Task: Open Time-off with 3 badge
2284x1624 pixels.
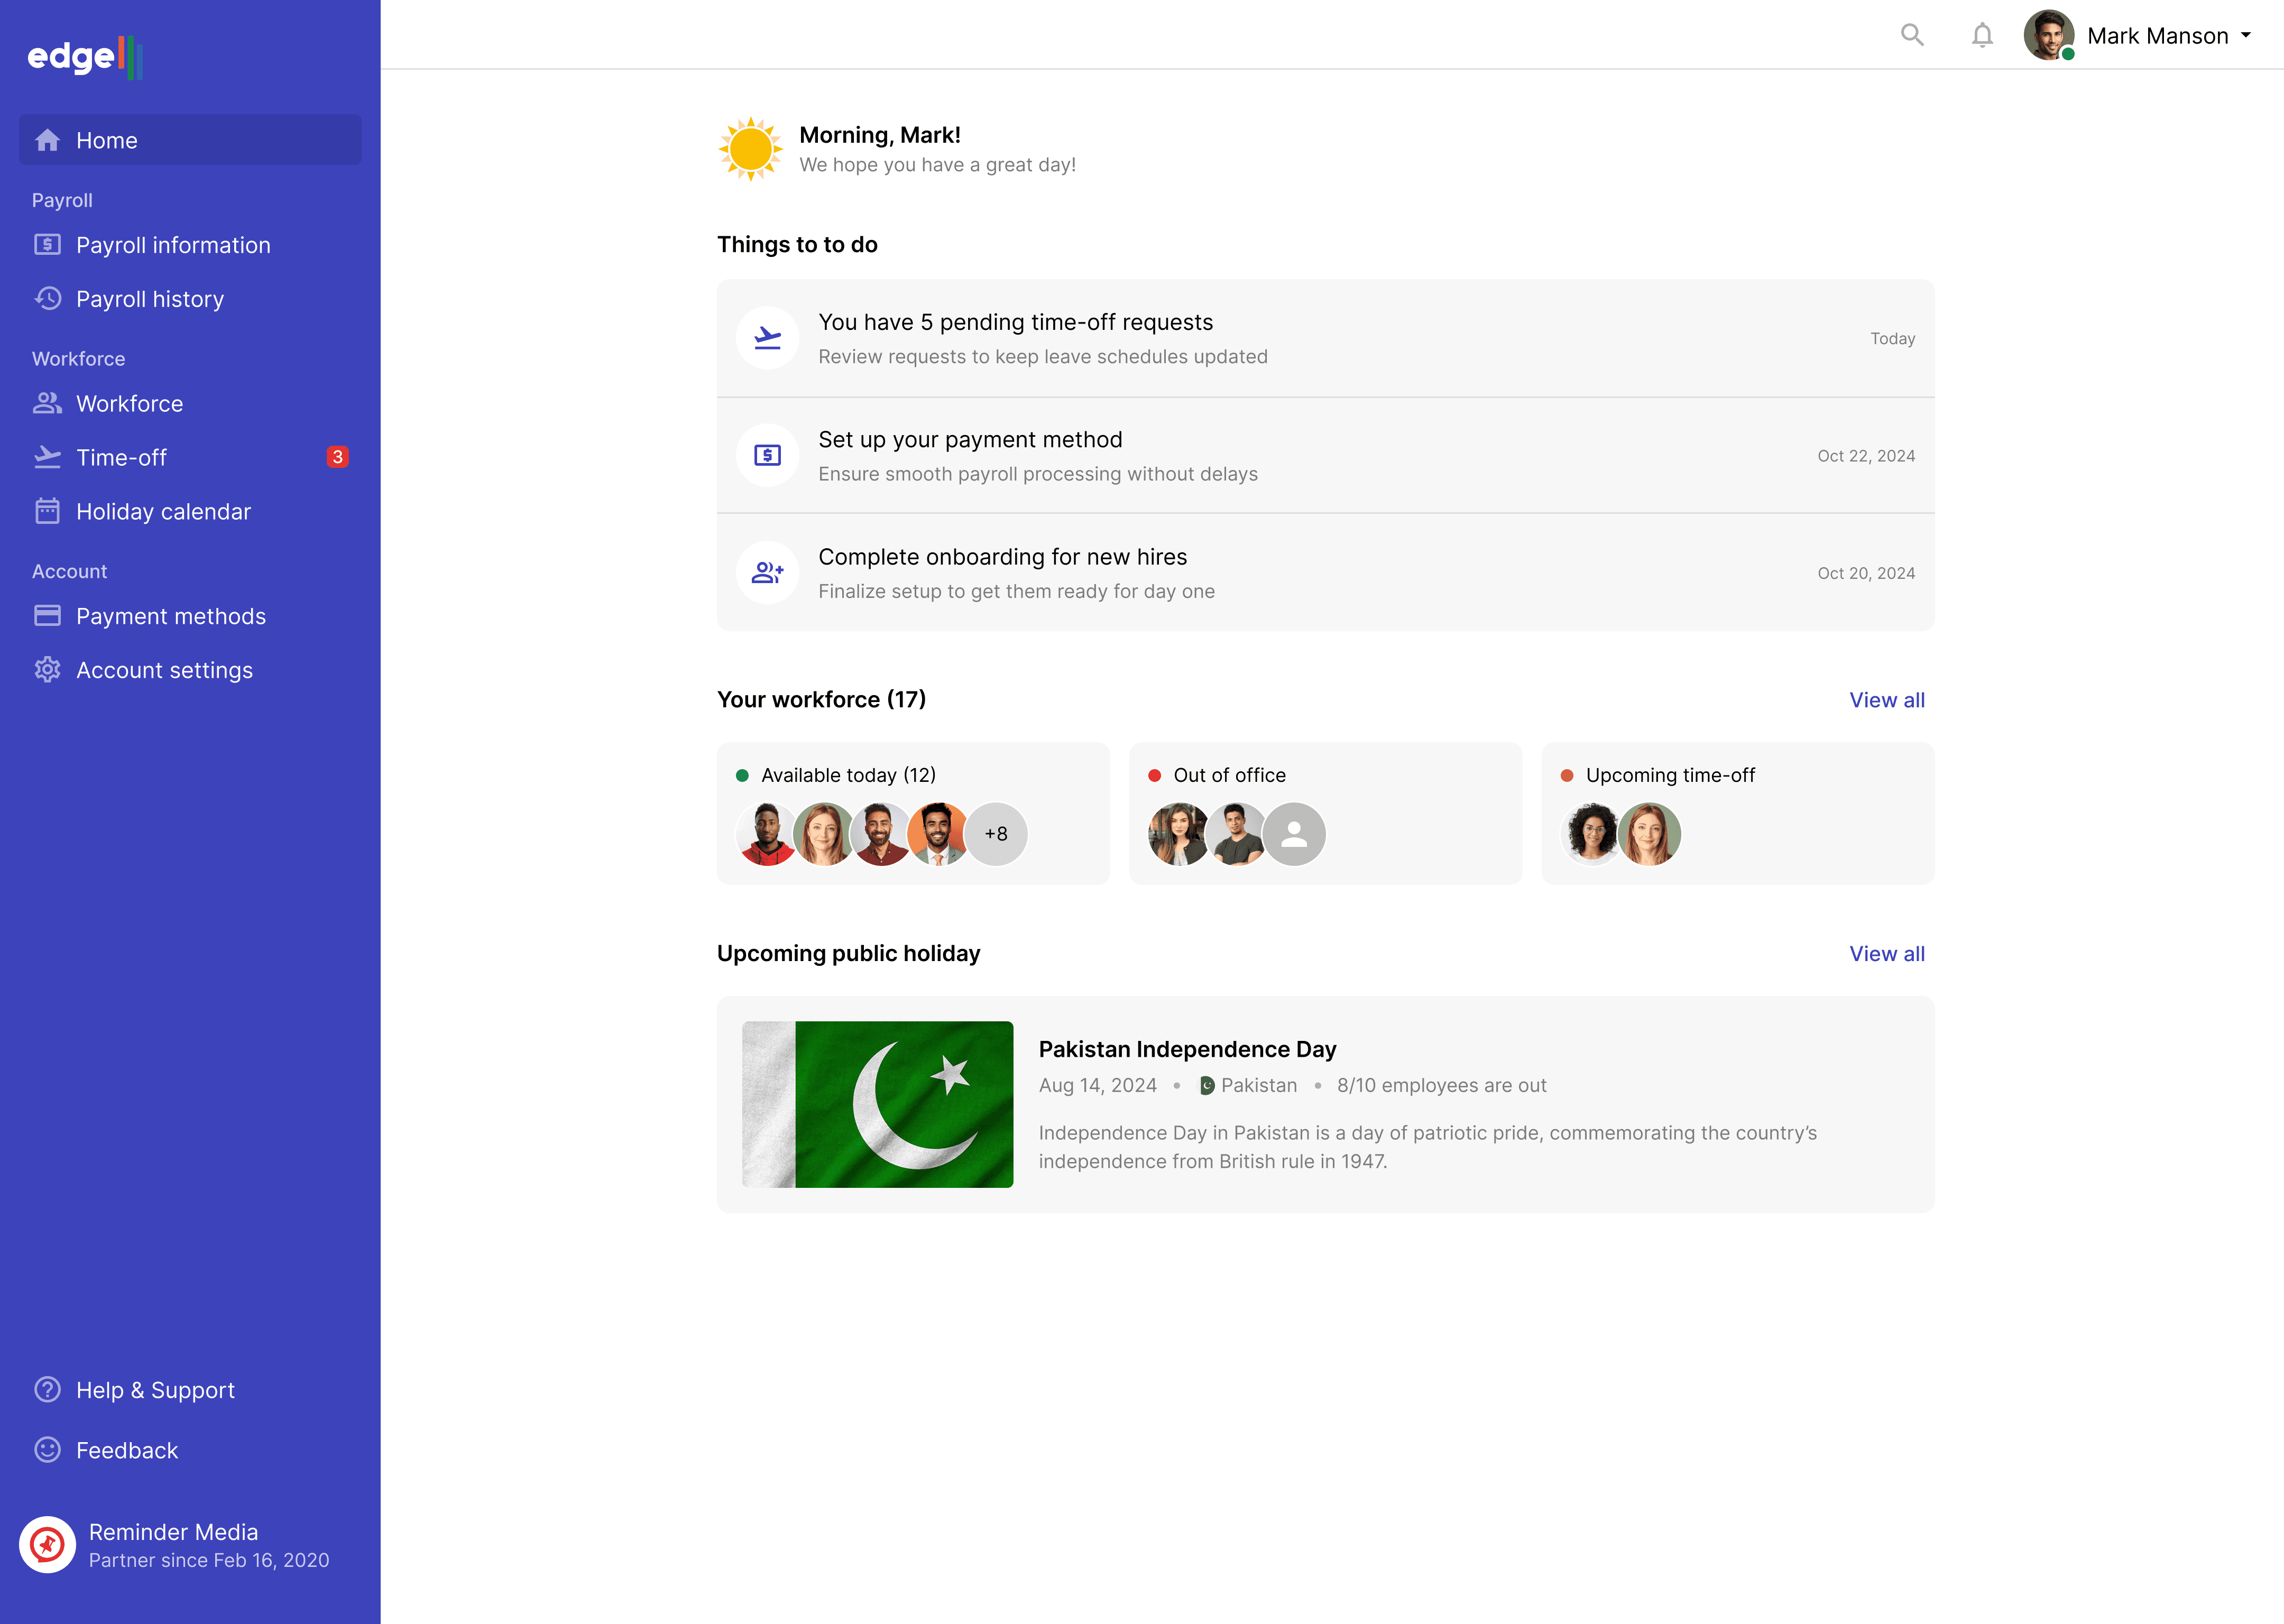Action: click(x=121, y=457)
